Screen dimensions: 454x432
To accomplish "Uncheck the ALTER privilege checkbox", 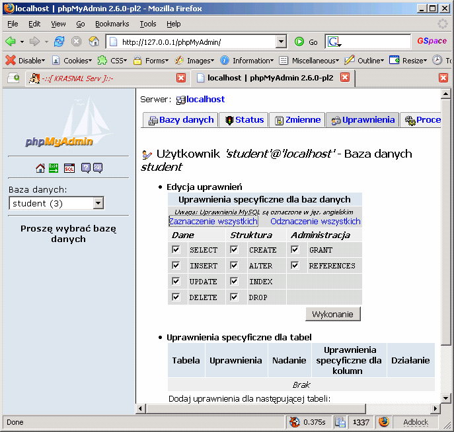I will pos(234,265).
